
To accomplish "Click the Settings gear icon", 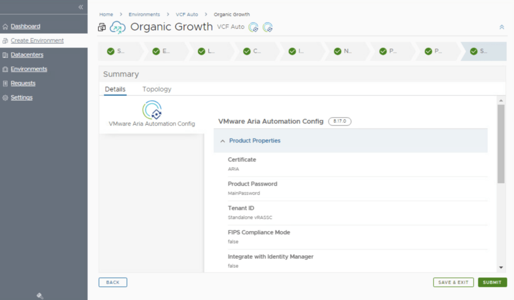I will [6, 98].
